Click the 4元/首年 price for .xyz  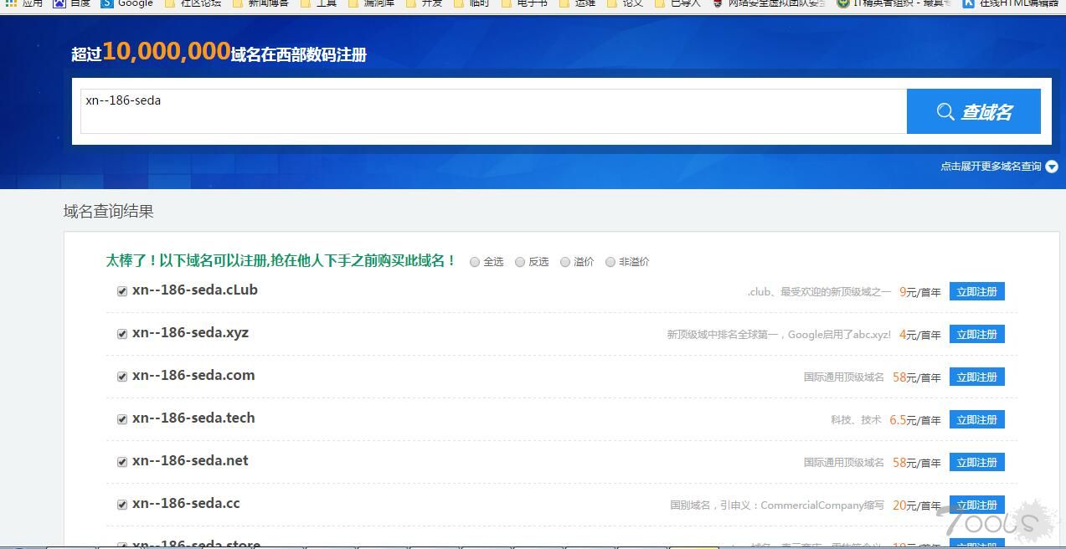(x=920, y=335)
